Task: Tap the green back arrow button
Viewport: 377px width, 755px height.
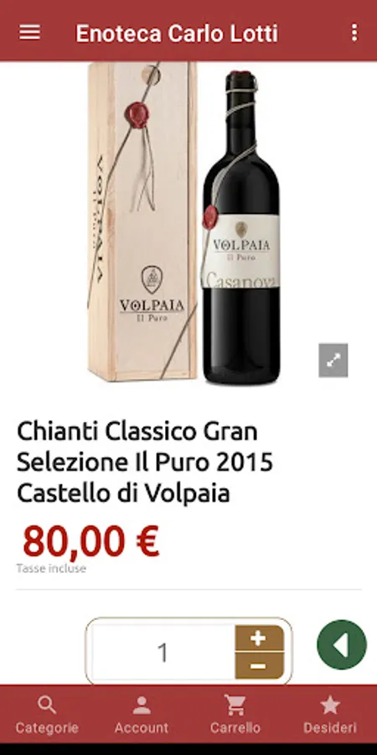Action: coord(342,645)
